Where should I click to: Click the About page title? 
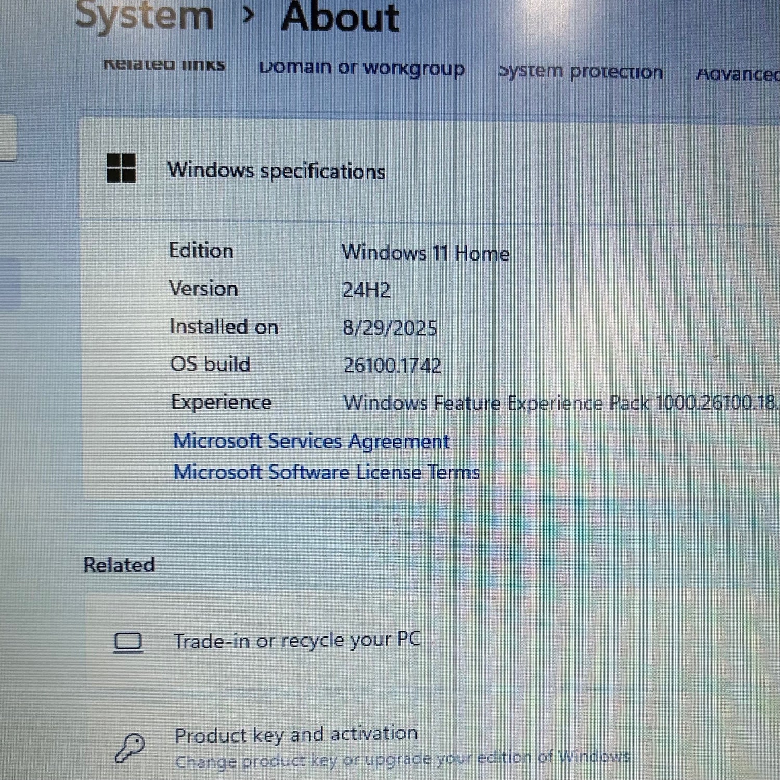point(341,18)
